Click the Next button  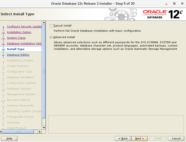coord(140,138)
